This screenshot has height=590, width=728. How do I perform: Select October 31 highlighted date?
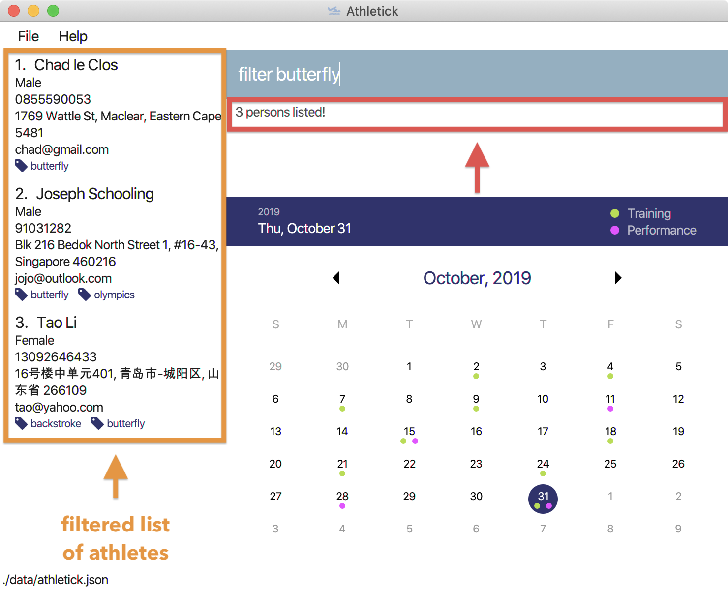(x=543, y=499)
